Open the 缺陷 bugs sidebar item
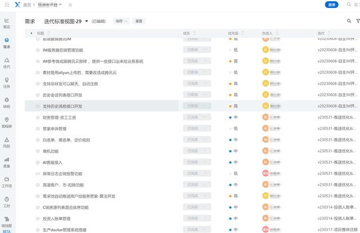The image size is (360, 233). click(7, 103)
